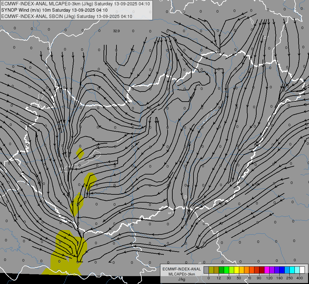This screenshot has height=284, width=309.
Task: Click the gray legend color swatch
Action: click(x=206, y=270)
